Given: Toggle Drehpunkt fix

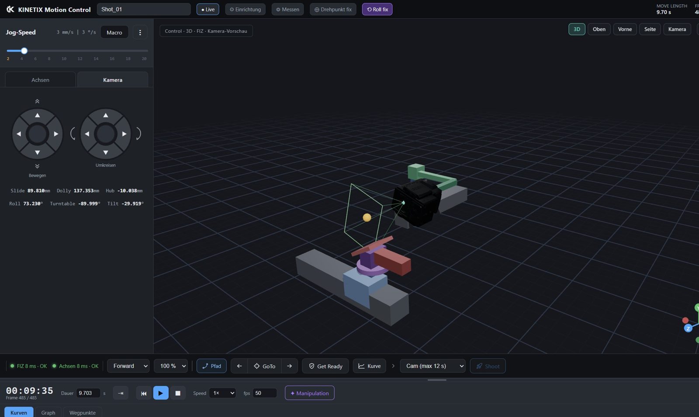Looking at the screenshot, I should point(333,9).
